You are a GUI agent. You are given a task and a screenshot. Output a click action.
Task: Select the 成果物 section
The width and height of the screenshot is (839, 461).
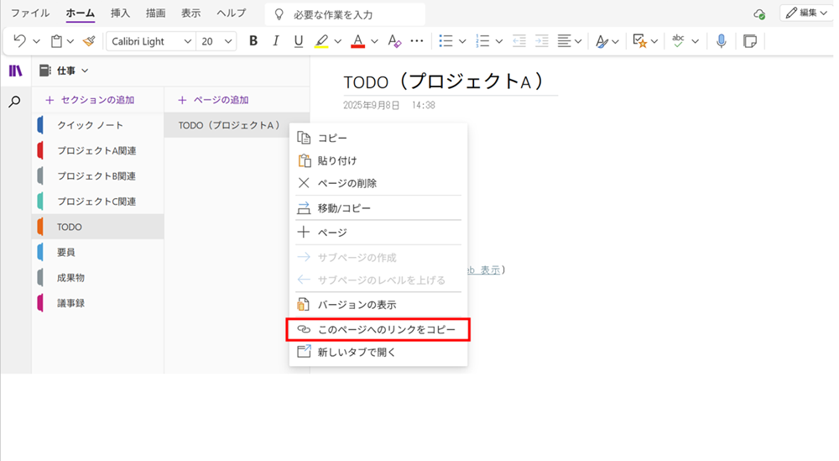click(x=98, y=278)
